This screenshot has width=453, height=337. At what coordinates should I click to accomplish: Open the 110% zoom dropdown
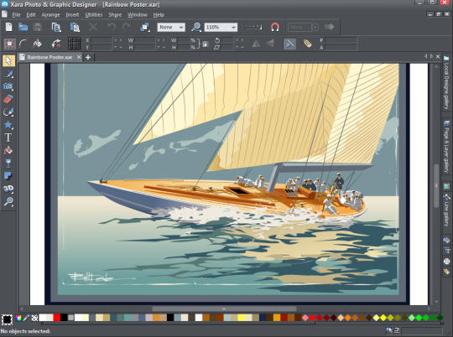click(221, 27)
